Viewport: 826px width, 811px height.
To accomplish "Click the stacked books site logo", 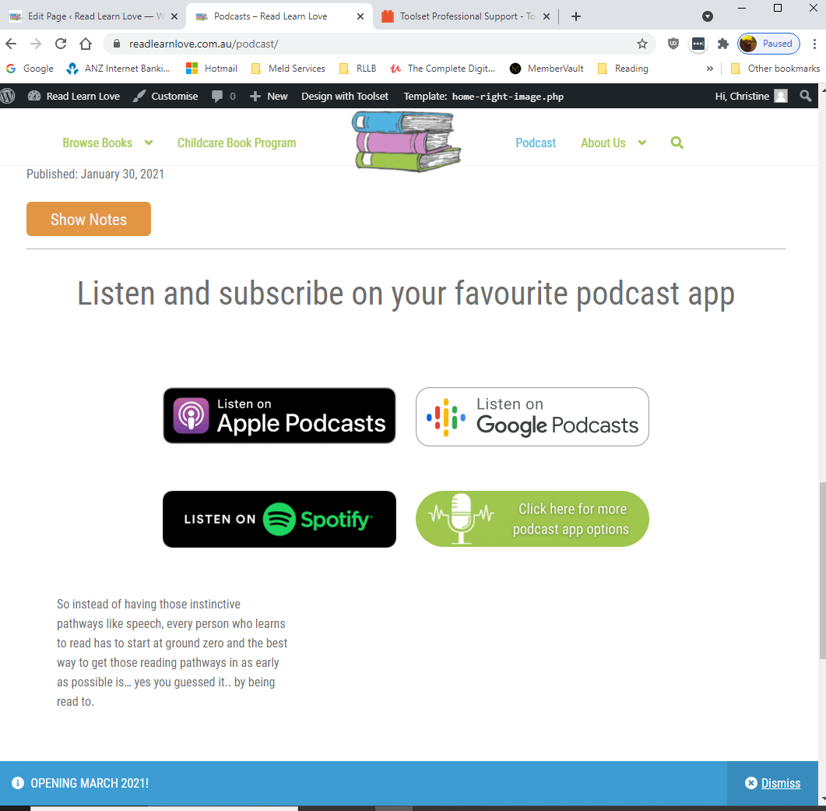I will coord(406,141).
